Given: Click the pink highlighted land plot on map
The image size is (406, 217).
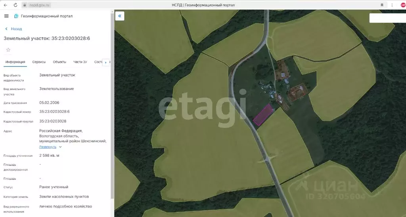Looking at the screenshot, I should [264, 115].
